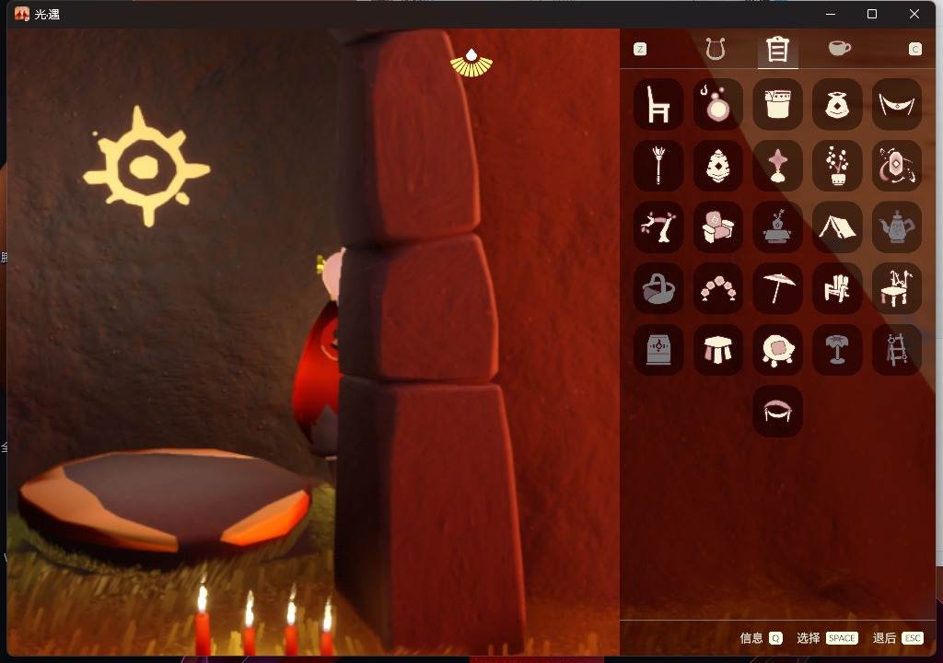Open the placeable props tab
The image size is (943, 663).
[x=777, y=50]
